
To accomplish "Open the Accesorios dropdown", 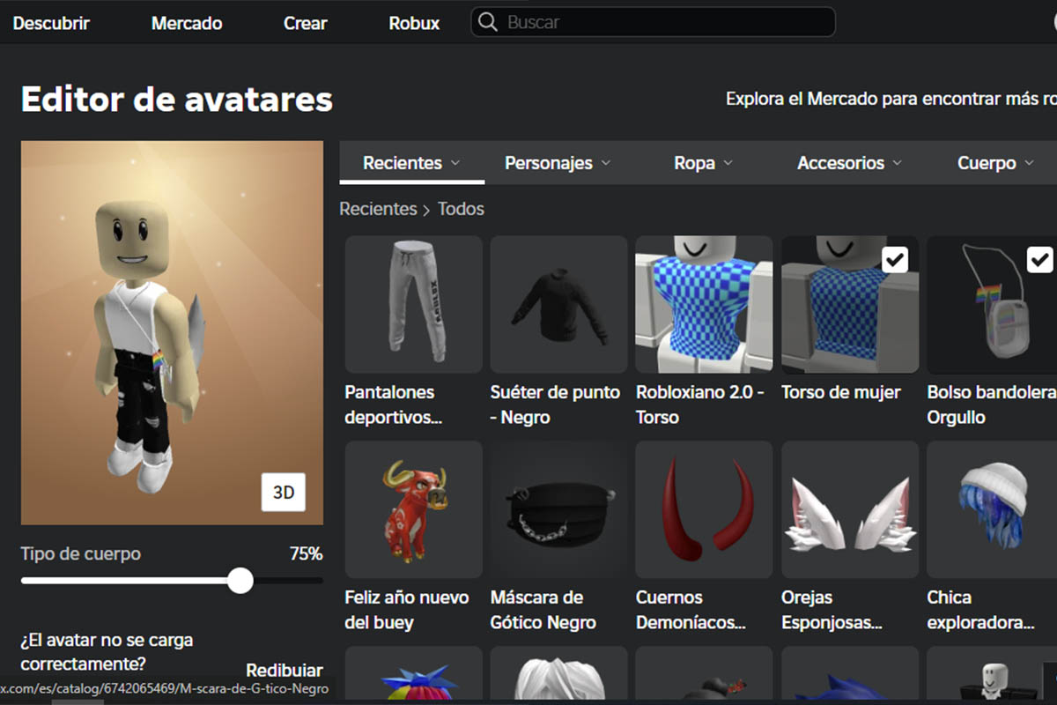I will coord(848,162).
